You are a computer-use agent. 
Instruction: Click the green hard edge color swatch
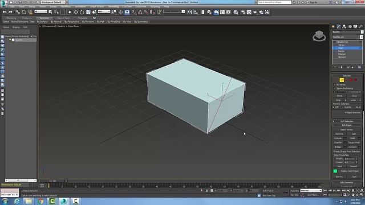coord(335,171)
